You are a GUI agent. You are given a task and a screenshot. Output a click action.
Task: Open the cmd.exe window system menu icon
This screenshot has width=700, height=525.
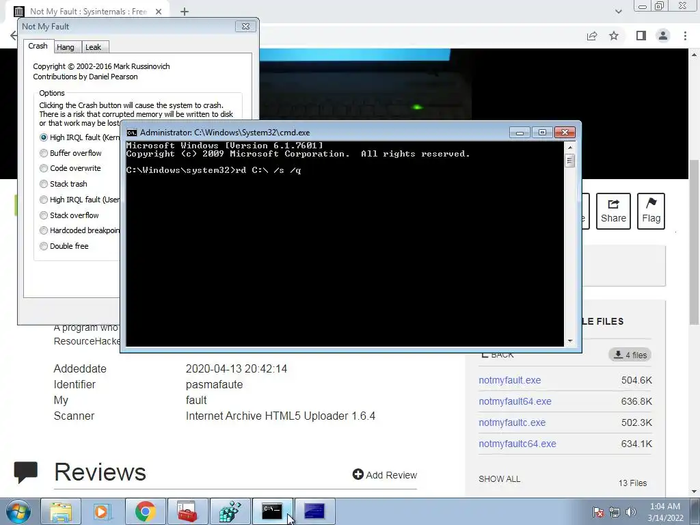tap(132, 133)
